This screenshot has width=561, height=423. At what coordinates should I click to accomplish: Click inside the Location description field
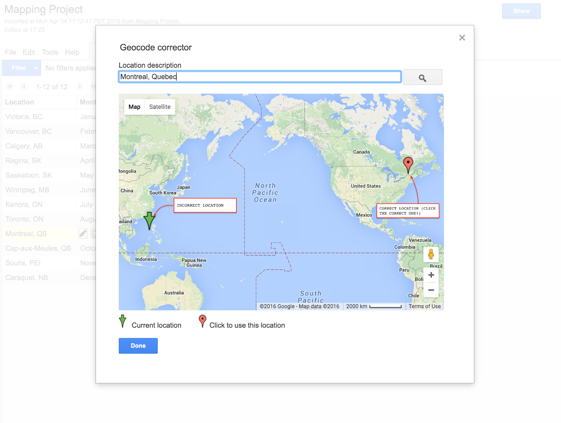pyautogui.click(x=260, y=77)
